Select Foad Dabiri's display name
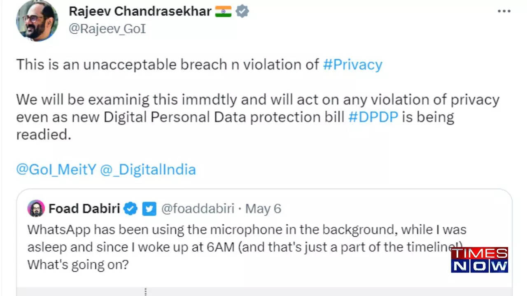This screenshot has height=296, width=527. [84, 208]
